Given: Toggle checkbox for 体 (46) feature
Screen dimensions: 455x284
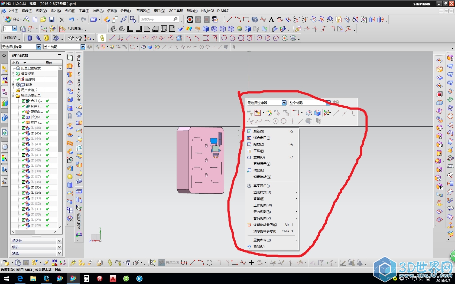Looking at the screenshot, I should pyautogui.click(x=23, y=128).
